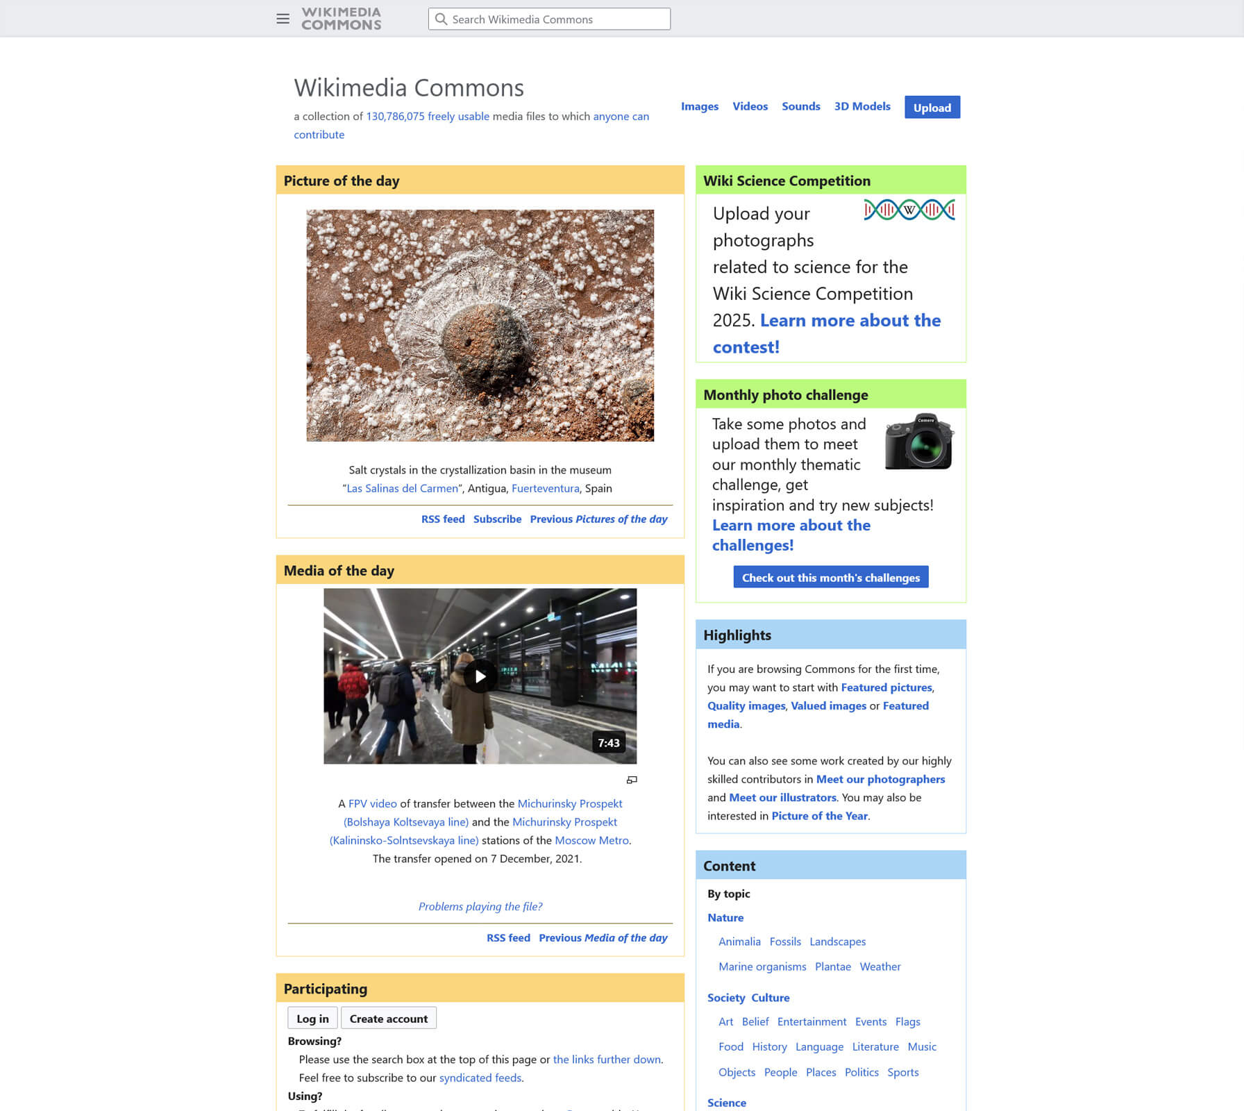Open the hamburger main menu
The image size is (1244, 1111).
(283, 19)
